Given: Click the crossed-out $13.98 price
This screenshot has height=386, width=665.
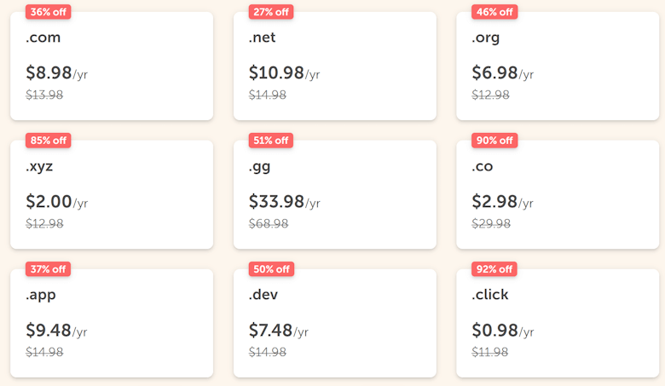Looking at the screenshot, I should click(x=44, y=95).
